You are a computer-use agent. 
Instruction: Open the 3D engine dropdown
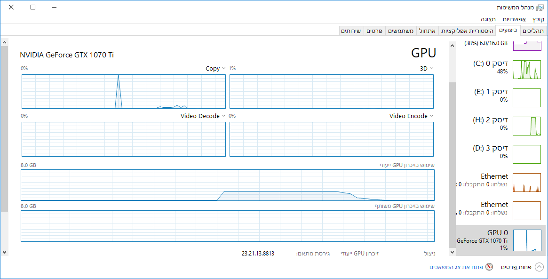(x=433, y=68)
